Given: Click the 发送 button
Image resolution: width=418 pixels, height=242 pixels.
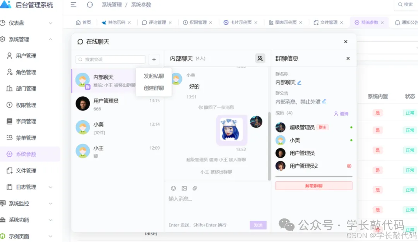Looking at the screenshot, I should coord(258,225).
